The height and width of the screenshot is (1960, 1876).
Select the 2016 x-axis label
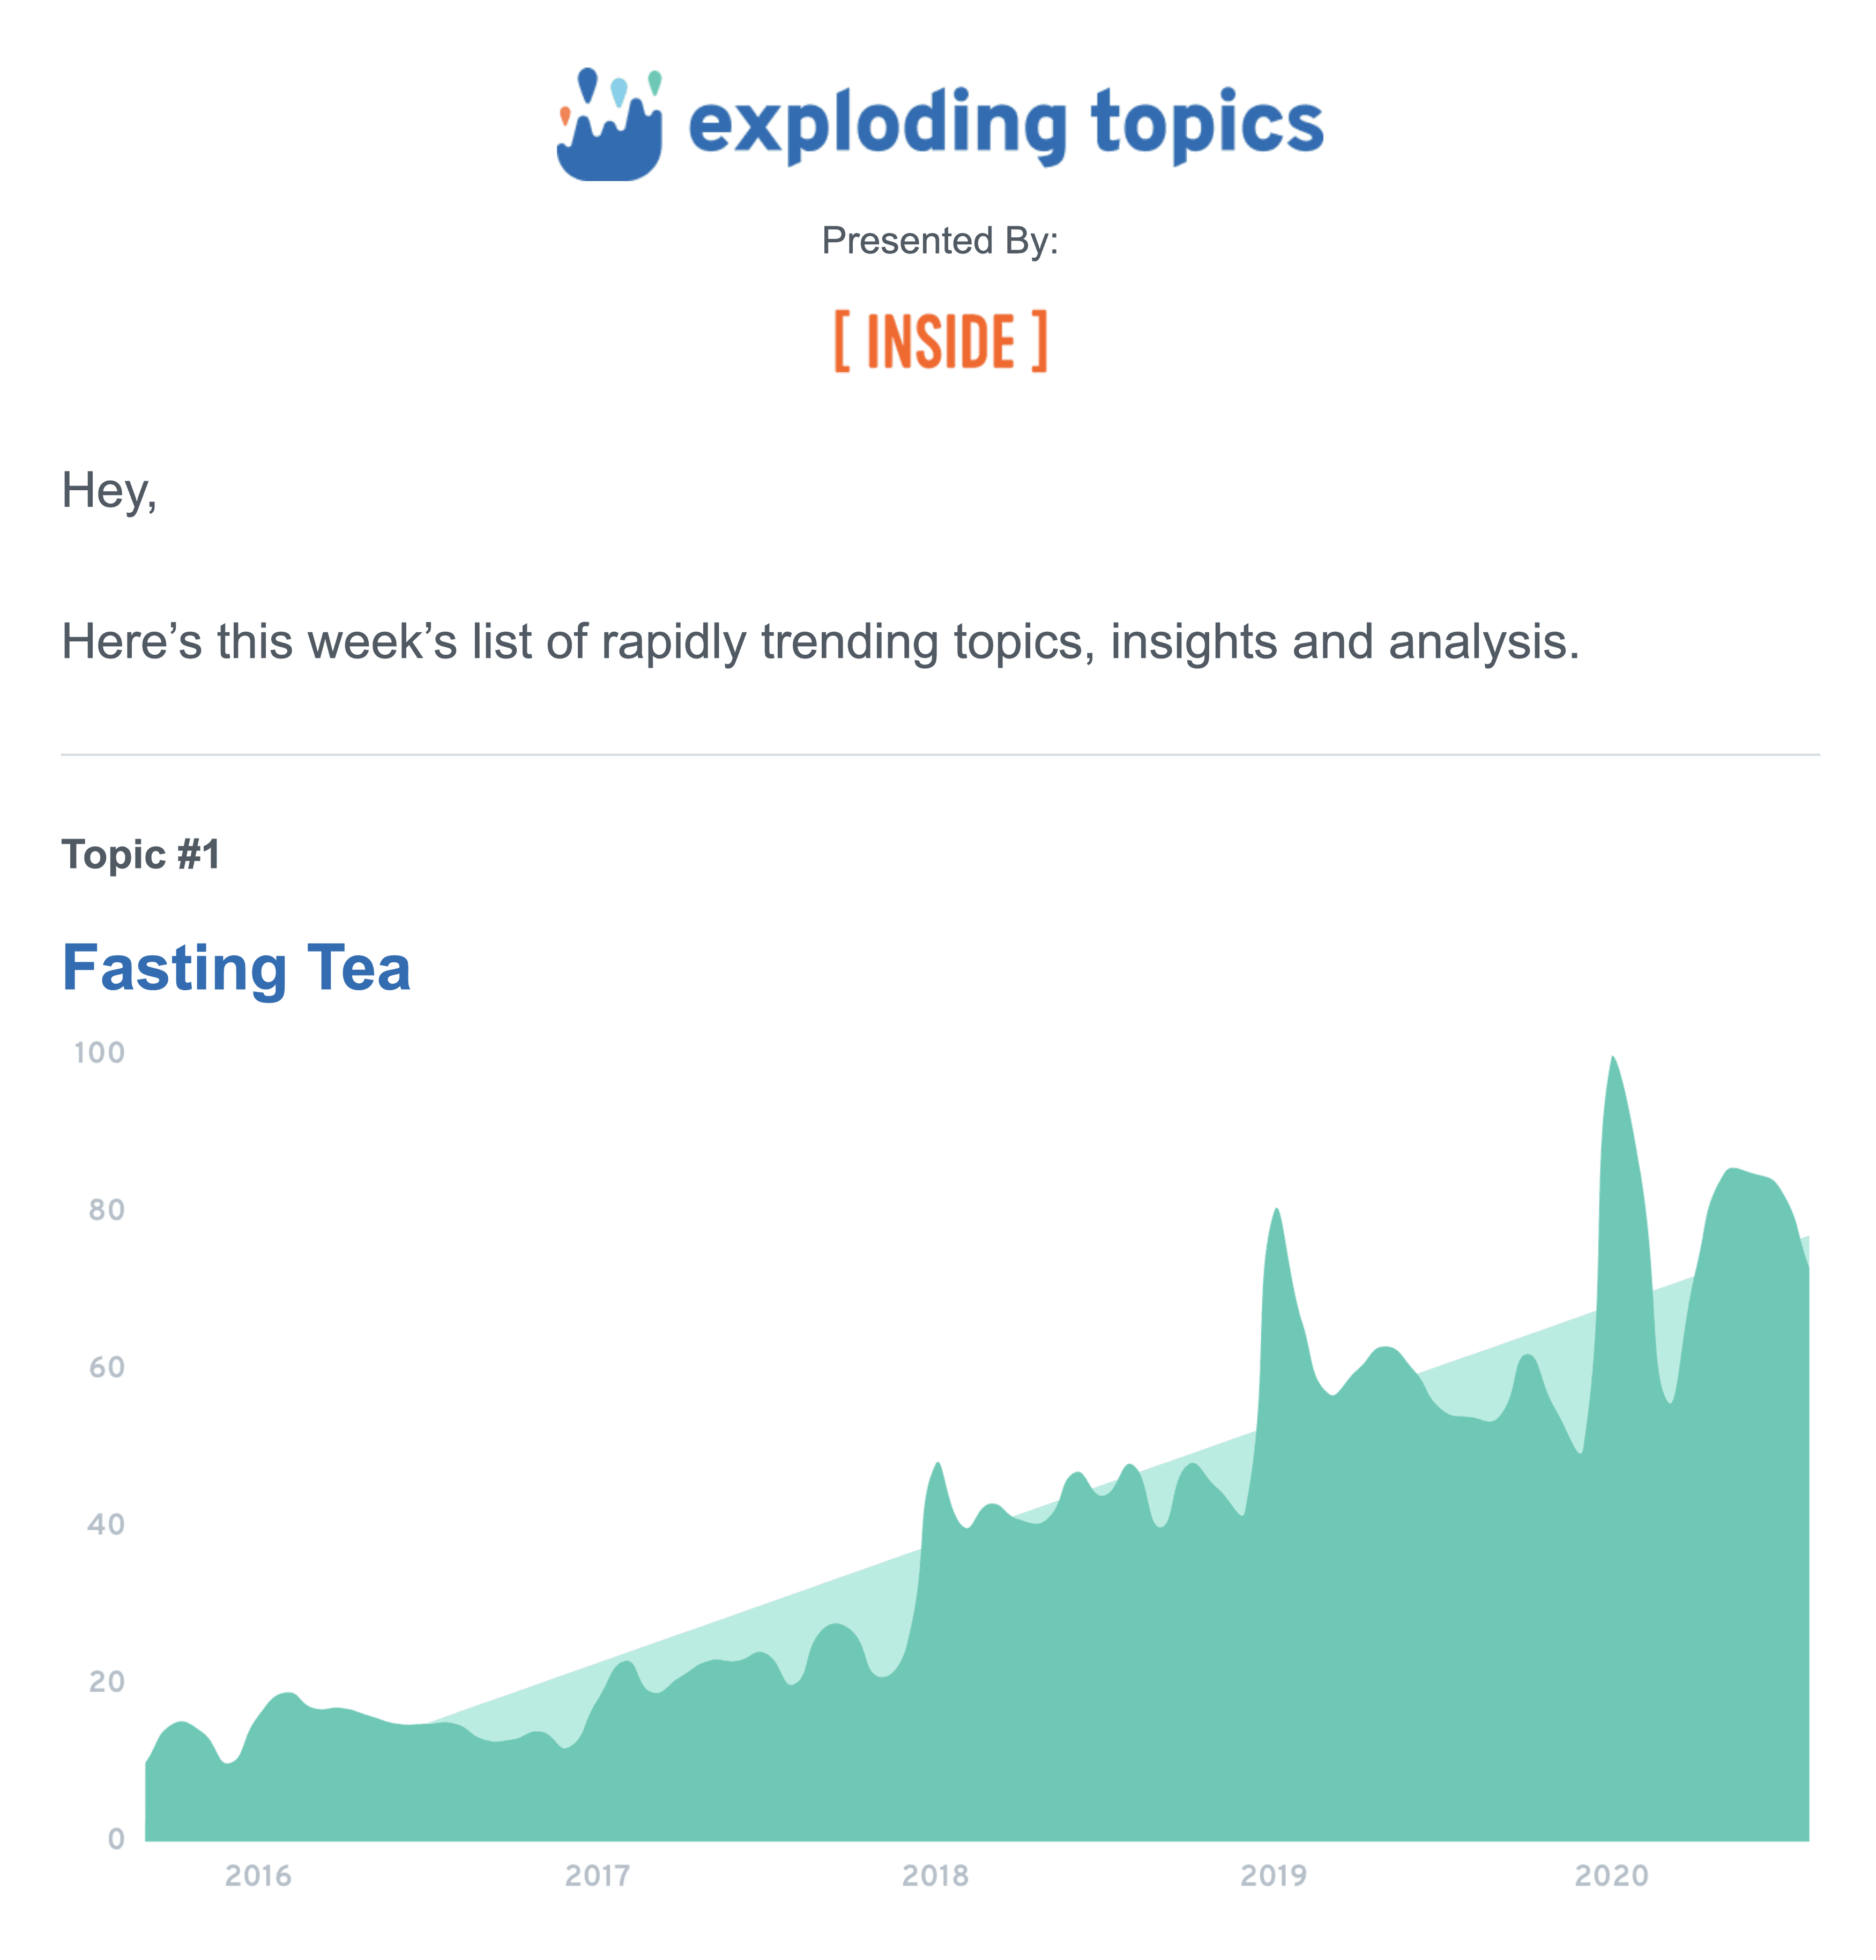click(x=258, y=1875)
